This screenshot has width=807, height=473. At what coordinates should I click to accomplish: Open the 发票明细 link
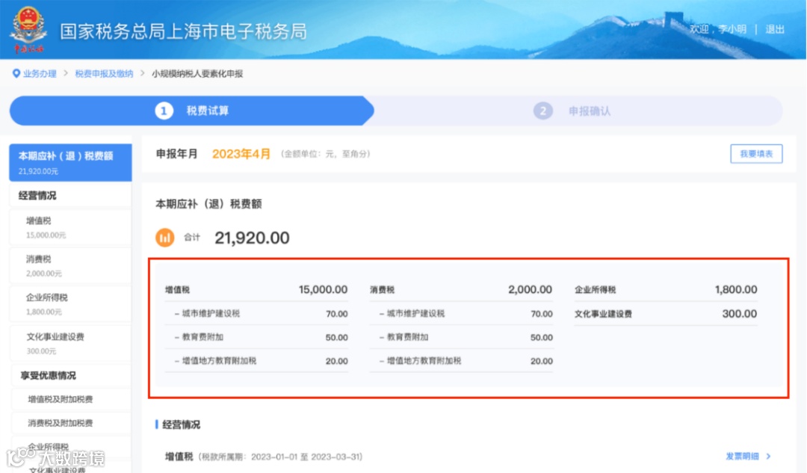pos(742,456)
